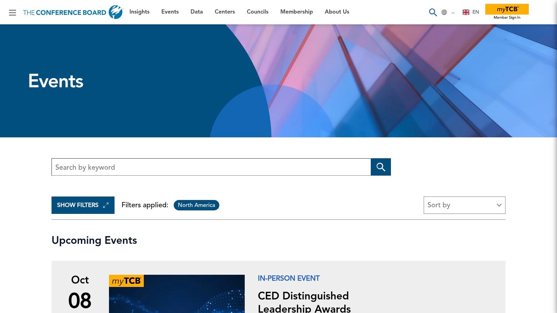The width and height of the screenshot is (557, 313).
Task: Open the About Us menu
Action: click(x=337, y=12)
